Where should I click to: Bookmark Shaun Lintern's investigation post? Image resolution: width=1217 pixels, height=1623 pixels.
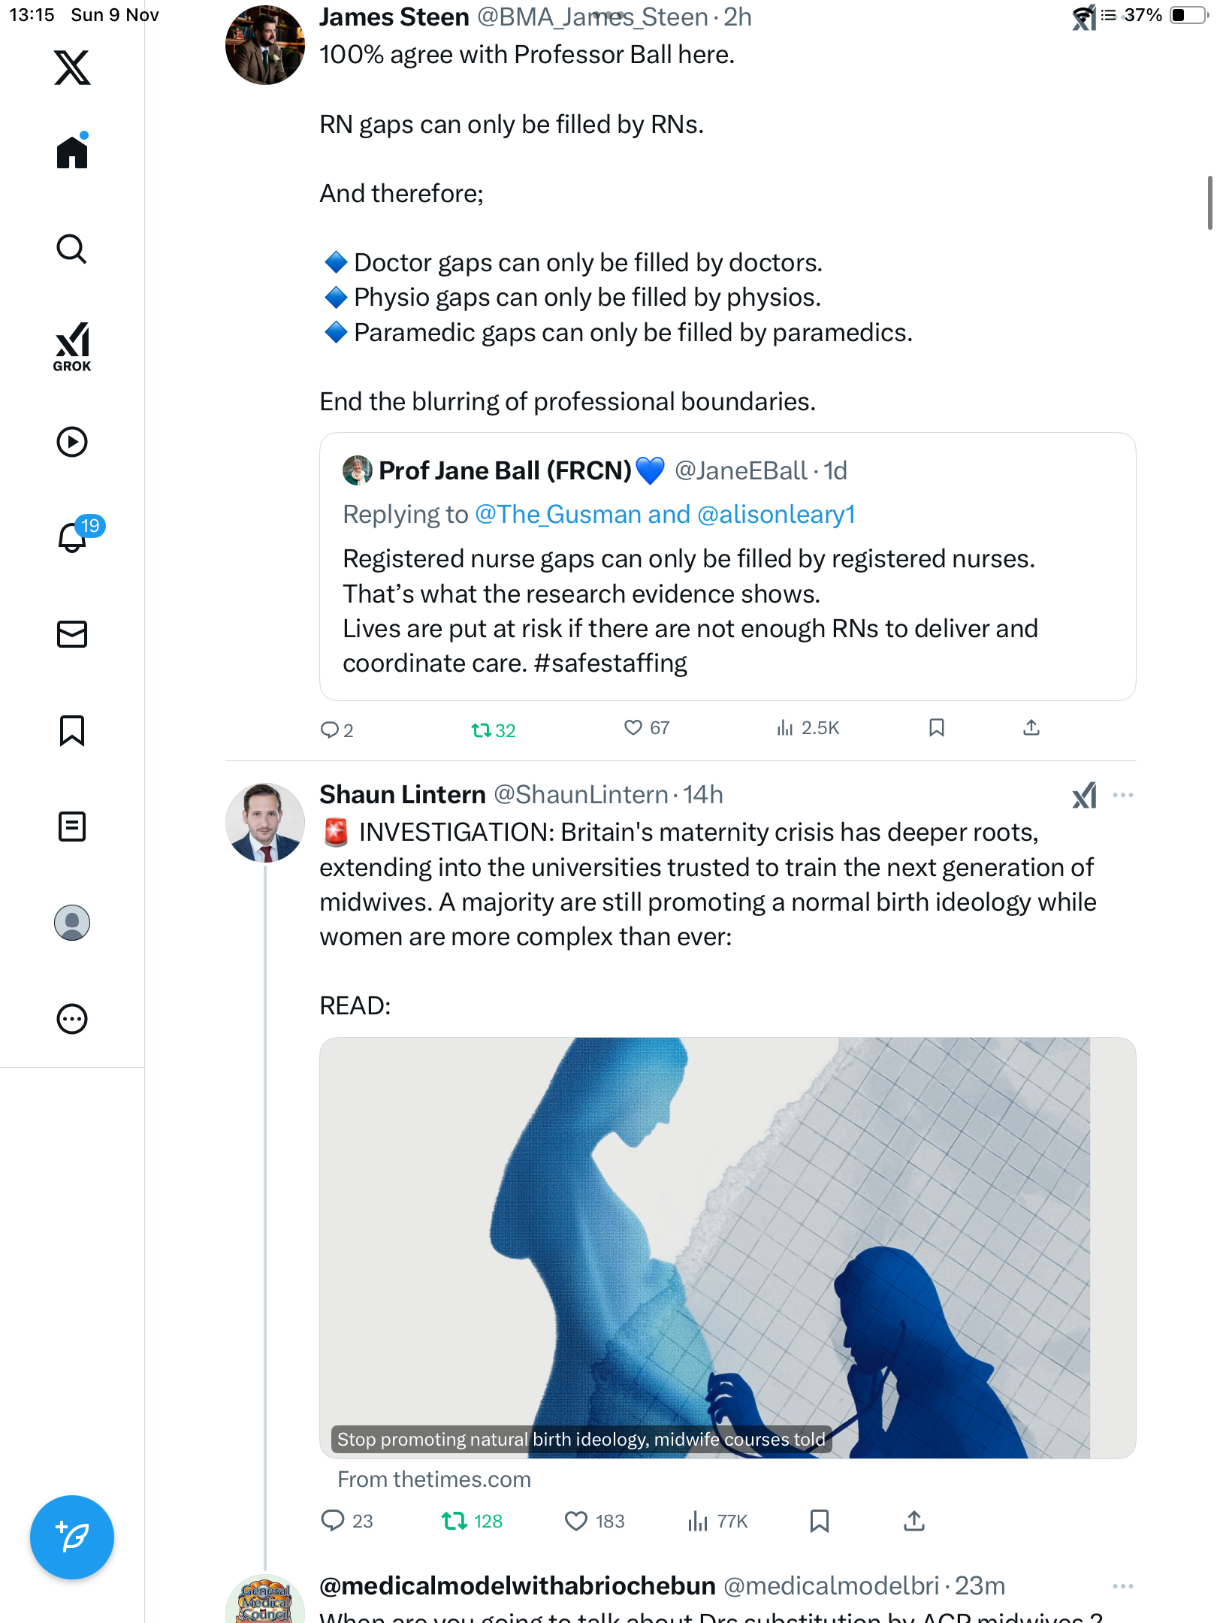(819, 1521)
